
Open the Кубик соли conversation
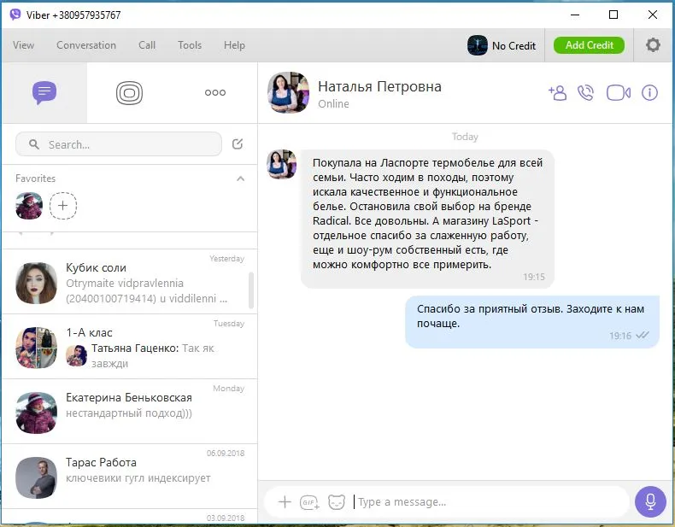pyautogui.click(x=130, y=282)
